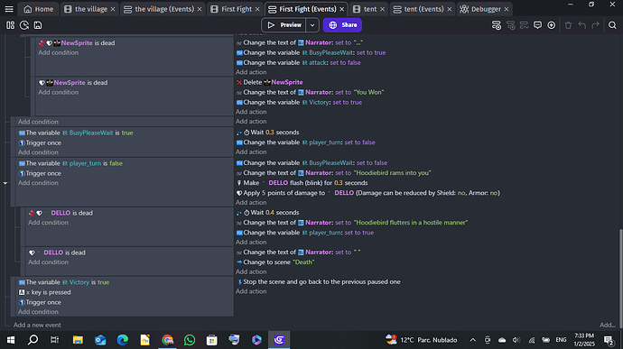
Task: Undo last change with the undo arrow
Action: tap(582, 25)
